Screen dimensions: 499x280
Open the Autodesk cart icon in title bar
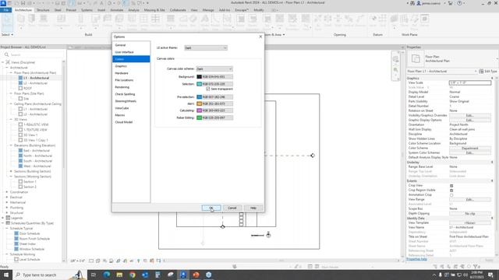click(451, 3)
